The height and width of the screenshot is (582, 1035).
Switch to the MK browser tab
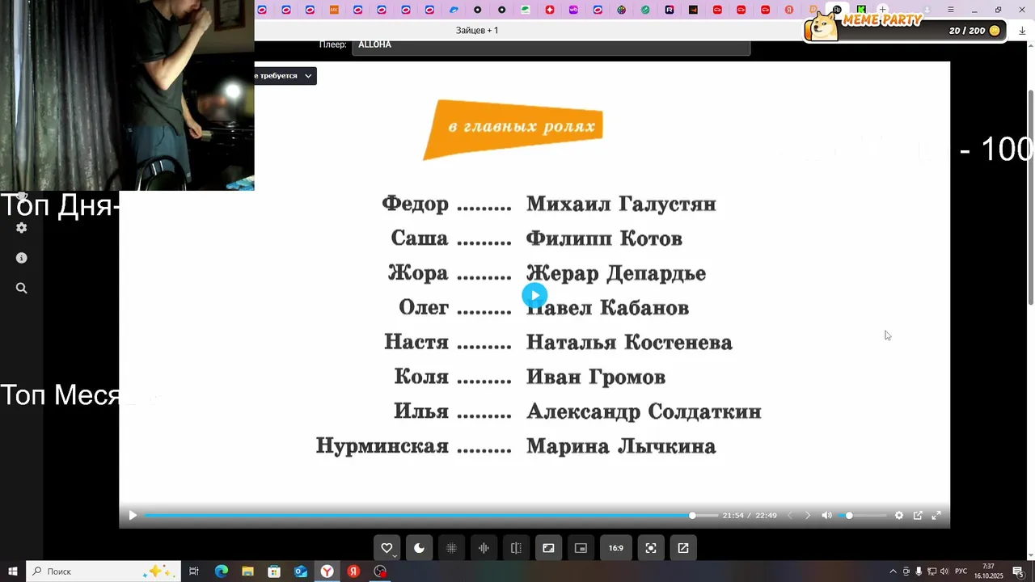coord(334,10)
